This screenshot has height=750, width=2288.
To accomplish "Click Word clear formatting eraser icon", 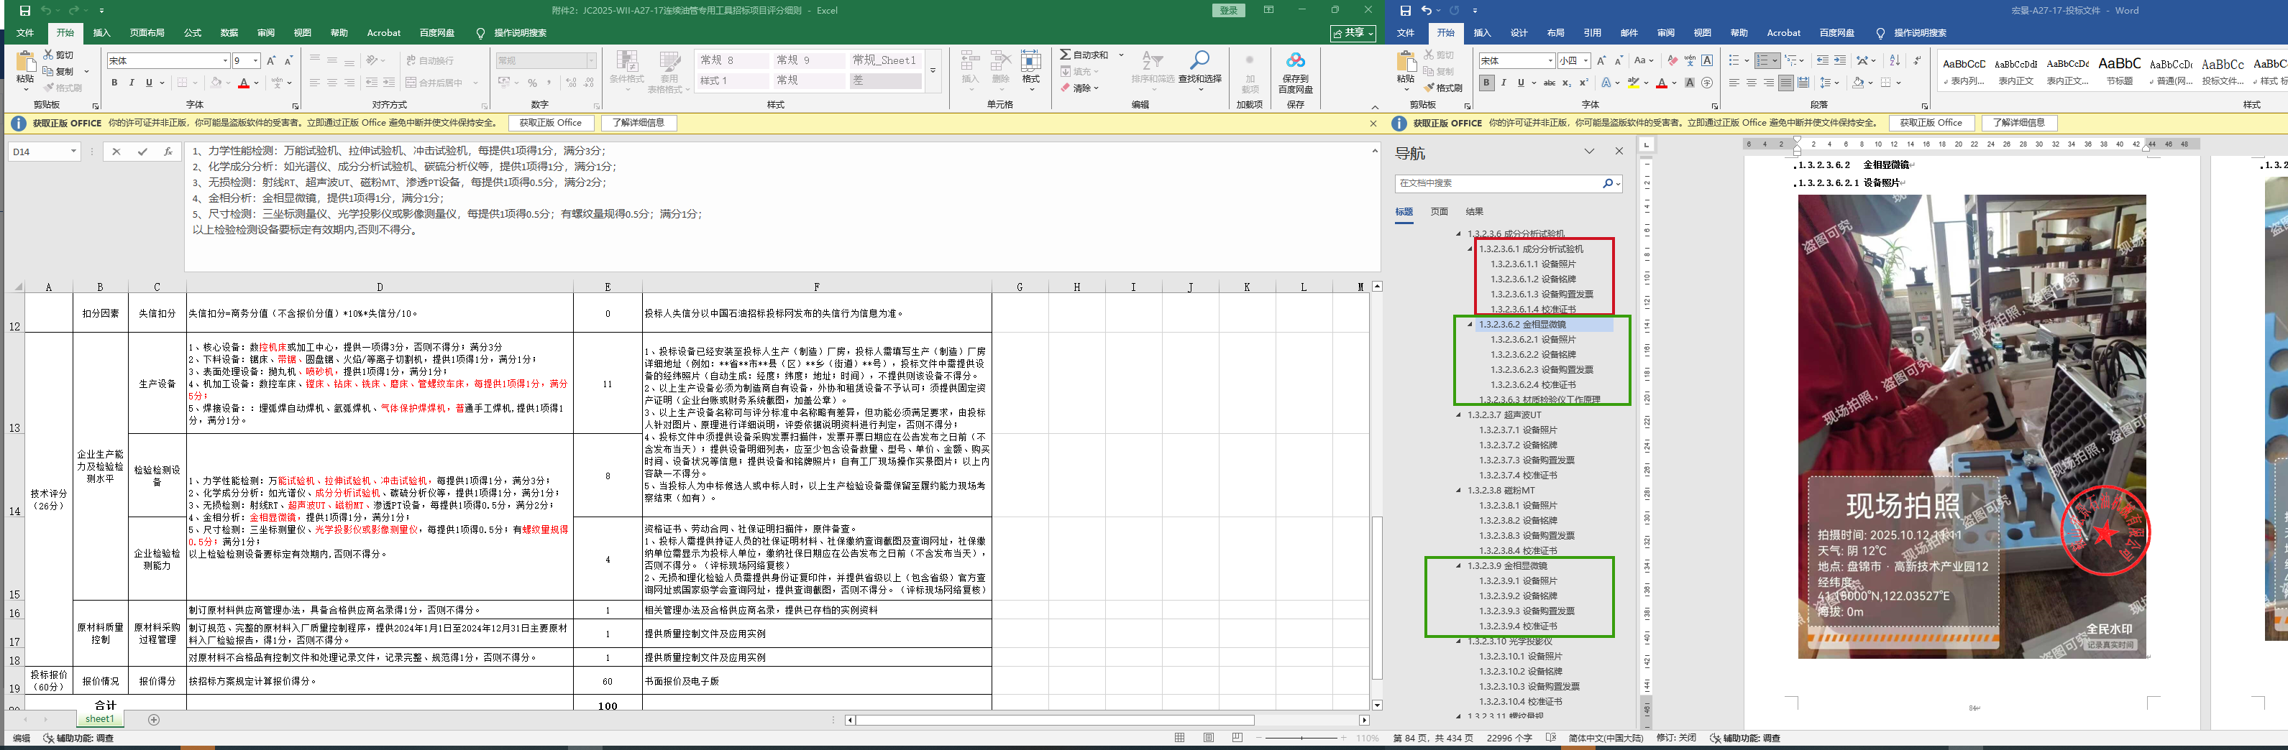I will [x=1672, y=60].
